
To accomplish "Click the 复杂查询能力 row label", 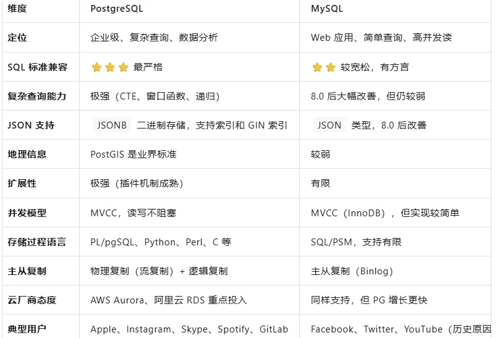I will [x=36, y=96].
